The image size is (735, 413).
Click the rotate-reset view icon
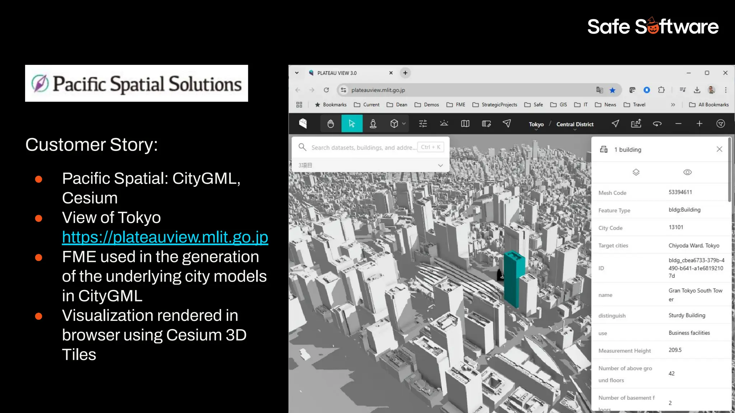pyautogui.click(x=657, y=124)
